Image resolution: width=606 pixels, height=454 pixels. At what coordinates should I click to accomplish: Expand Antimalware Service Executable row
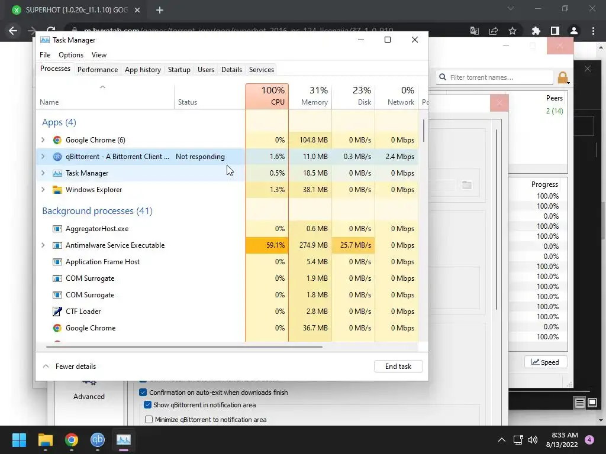tap(43, 245)
